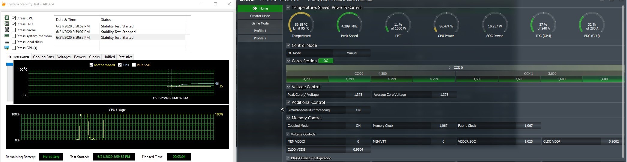This screenshot has width=627, height=162.
Task: Select Game Mode in Ryzen Master sidebar
Action: 260,23
